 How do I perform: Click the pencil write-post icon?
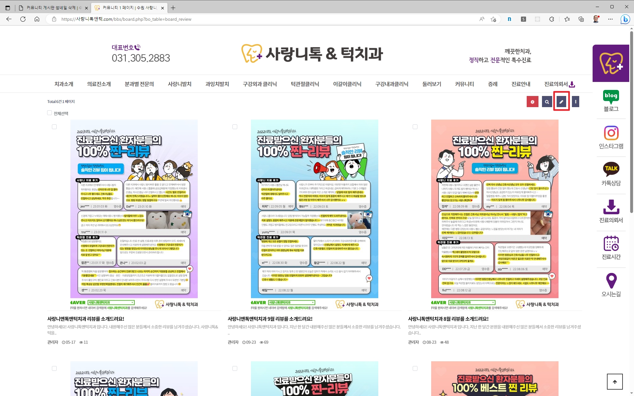(x=561, y=102)
